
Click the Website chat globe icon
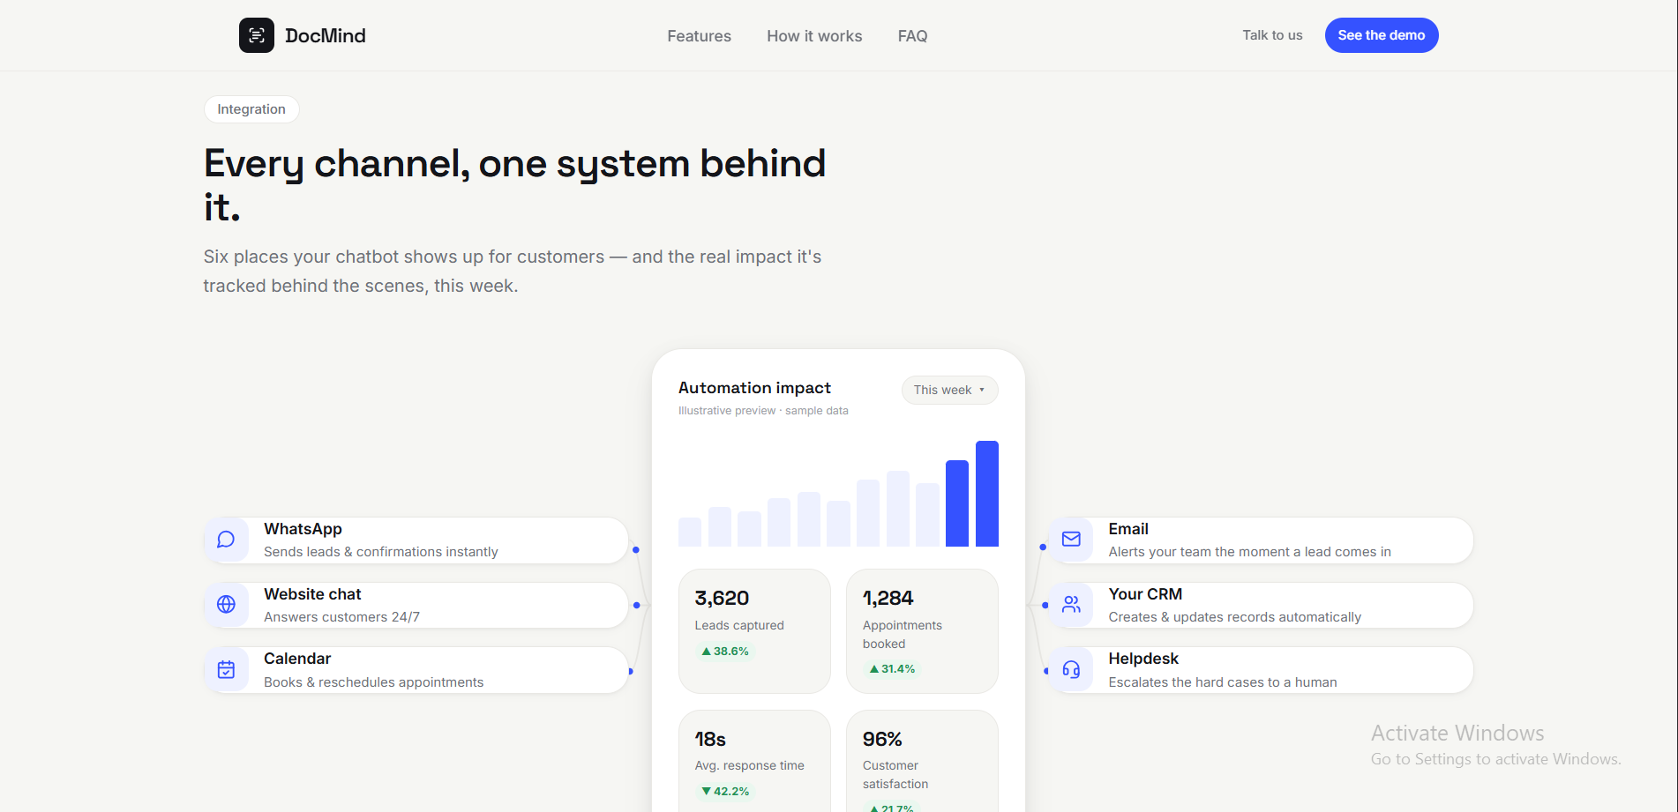coord(226,605)
